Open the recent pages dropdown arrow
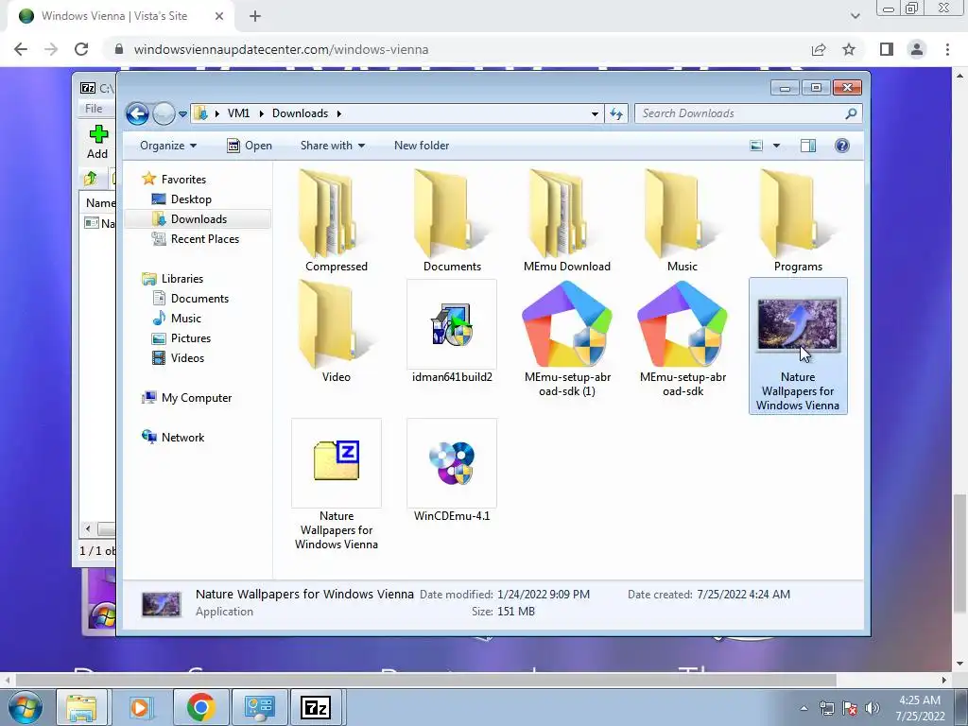Viewport: 968px width, 726px height. coord(182,114)
